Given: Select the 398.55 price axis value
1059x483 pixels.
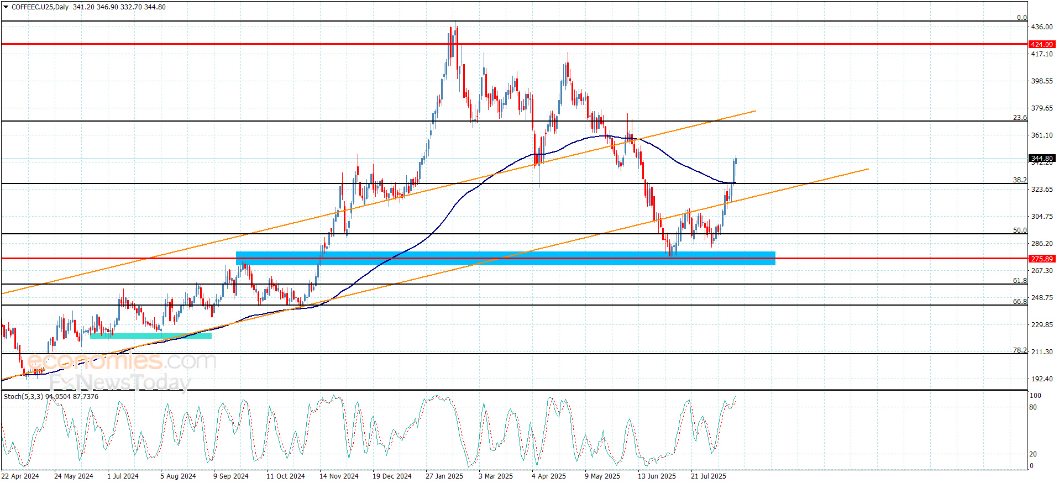Looking at the screenshot, I should [1042, 81].
